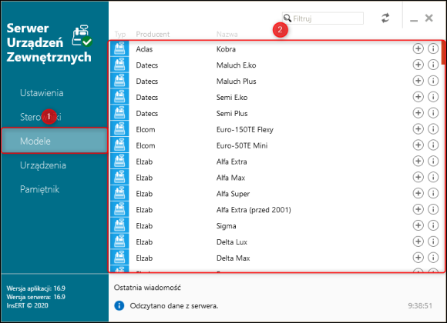Sort by the Typ column header
447x323 pixels.
pos(120,35)
